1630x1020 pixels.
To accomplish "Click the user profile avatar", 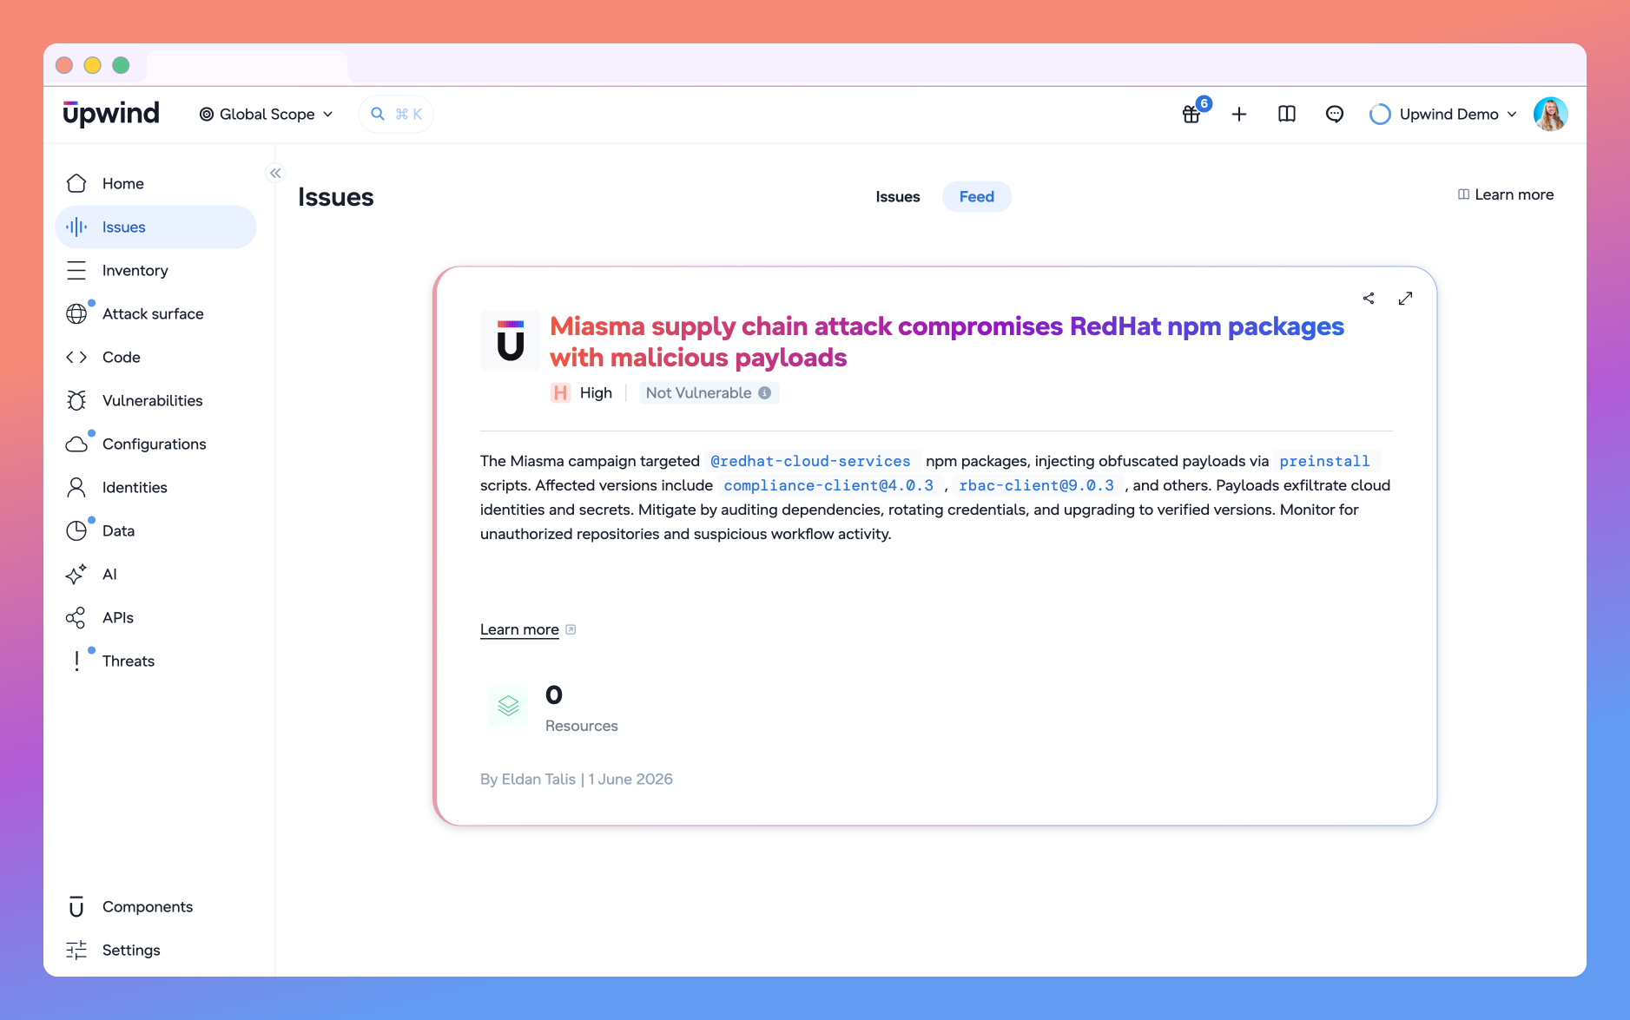I will [x=1550, y=114].
